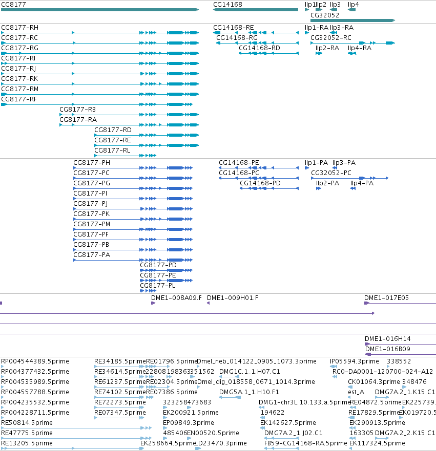Select transcript label CG8177-RL

click(x=112, y=151)
